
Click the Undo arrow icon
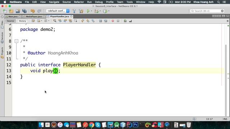33,11
